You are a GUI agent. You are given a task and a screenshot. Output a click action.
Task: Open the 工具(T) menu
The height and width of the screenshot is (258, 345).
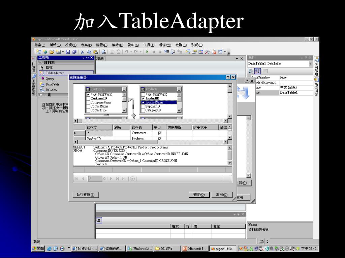[x=149, y=45]
